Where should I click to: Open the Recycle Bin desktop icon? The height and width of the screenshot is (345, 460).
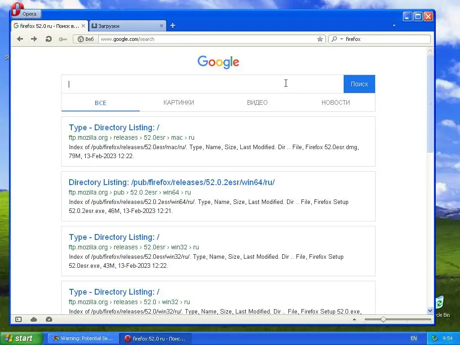(442, 306)
